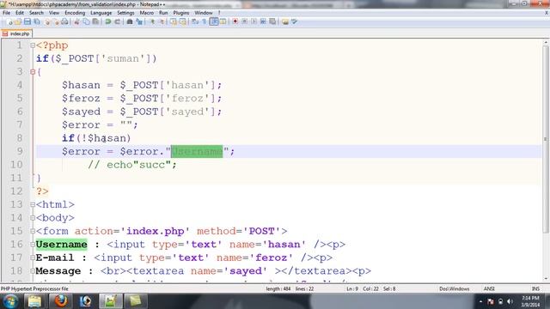Open Windows Explorer from the taskbar
Viewport: 550px width, 309px height.
(x=35, y=301)
